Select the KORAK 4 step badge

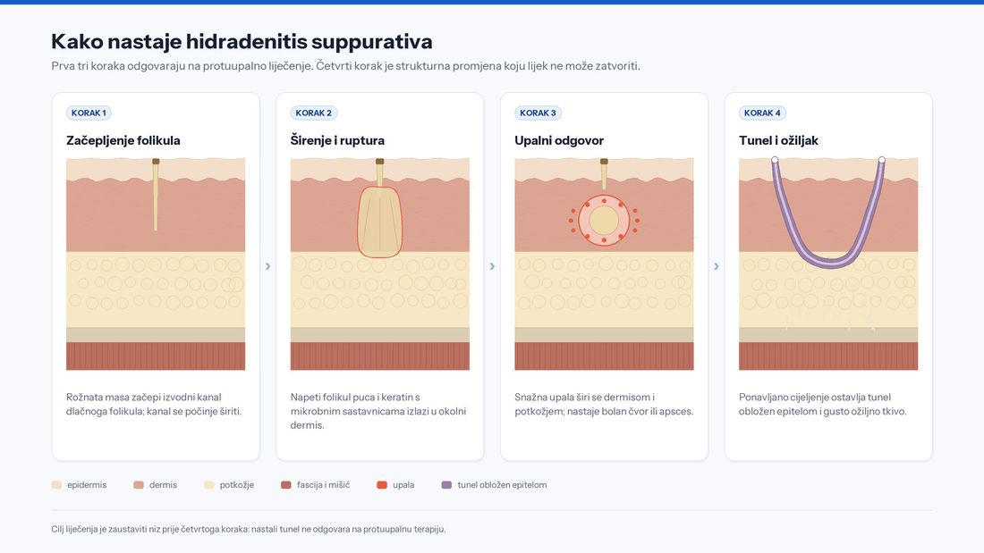click(x=762, y=113)
